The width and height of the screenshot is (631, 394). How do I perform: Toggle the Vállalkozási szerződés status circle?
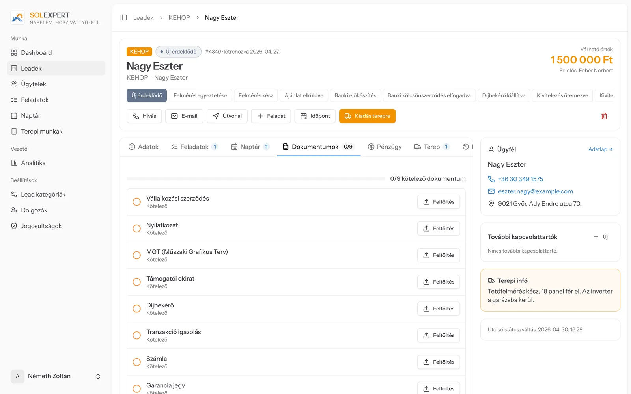(137, 202)
